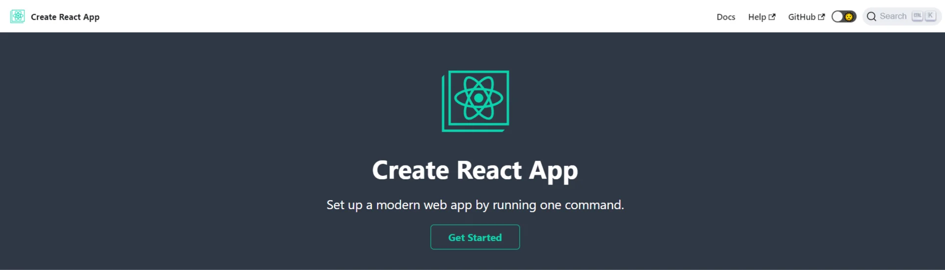Focus the Search input field
The image size is (945, 270).
[902, 16]
